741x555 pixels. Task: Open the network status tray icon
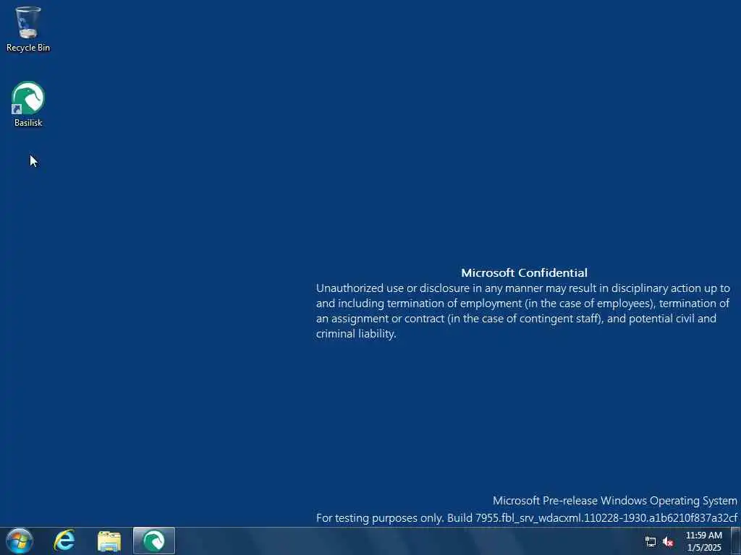(x=651, y=542)
